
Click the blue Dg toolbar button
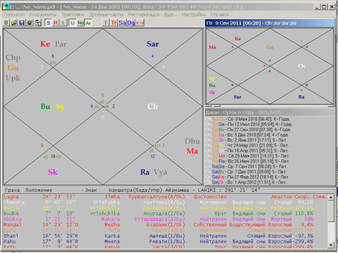131,22
